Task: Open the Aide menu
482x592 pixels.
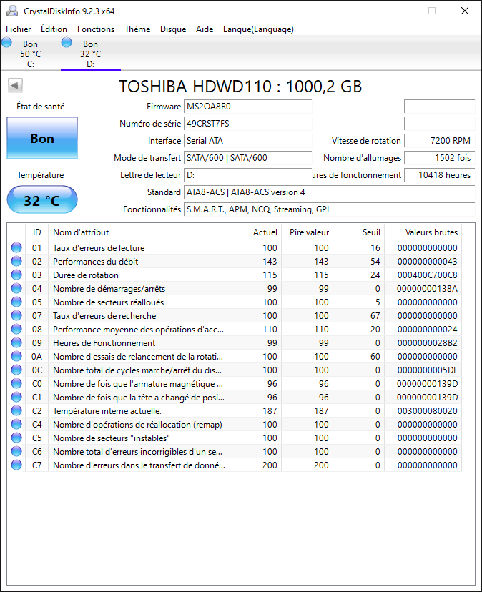Action: pos(205,29)
